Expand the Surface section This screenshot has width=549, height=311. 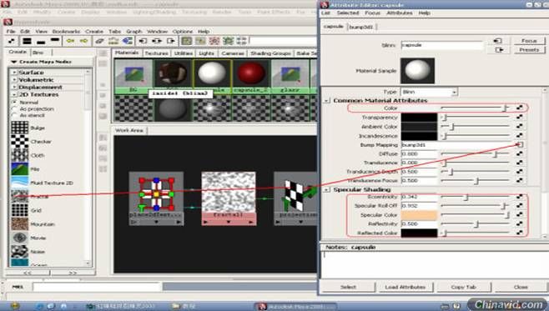point(14,73)
